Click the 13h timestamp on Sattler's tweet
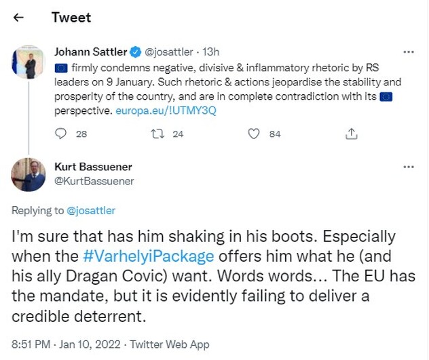Viewport: 429px width, 360px height. [212, 52]
